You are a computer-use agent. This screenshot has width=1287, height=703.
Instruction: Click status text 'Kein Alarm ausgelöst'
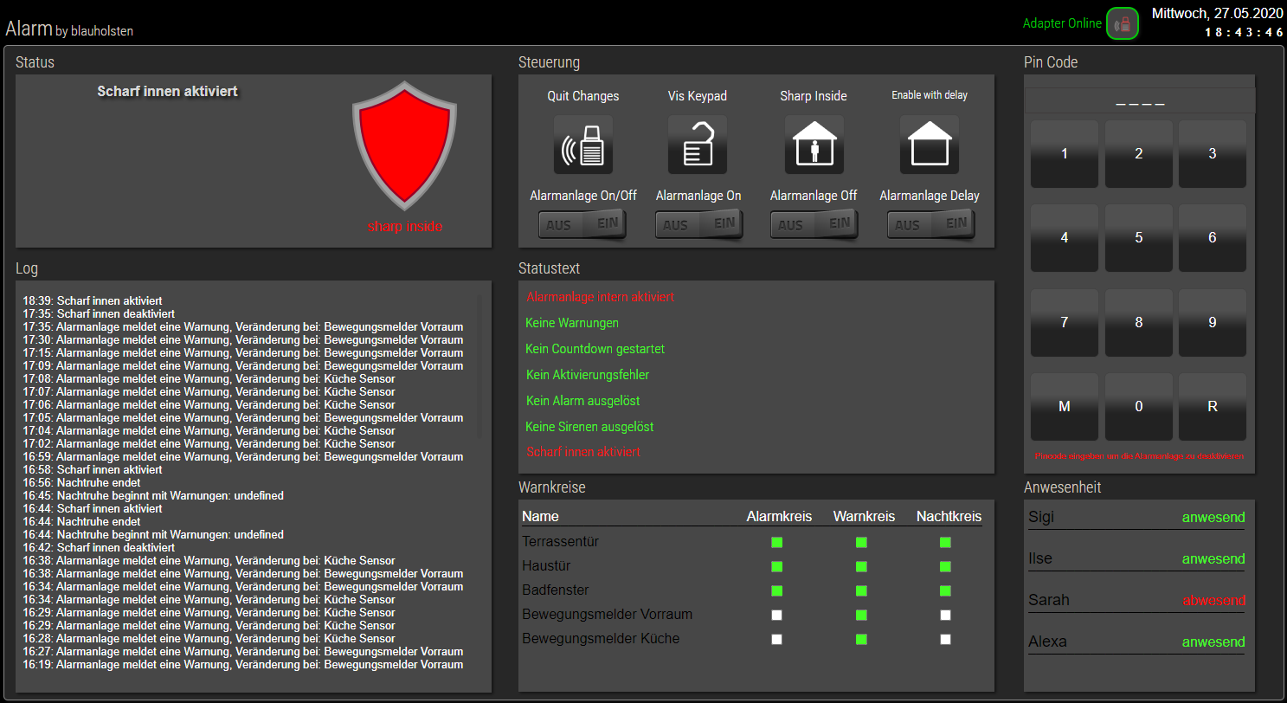(x=583, y=401)
